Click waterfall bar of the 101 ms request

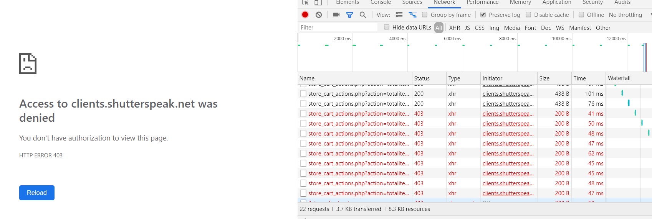pos(622,93)
